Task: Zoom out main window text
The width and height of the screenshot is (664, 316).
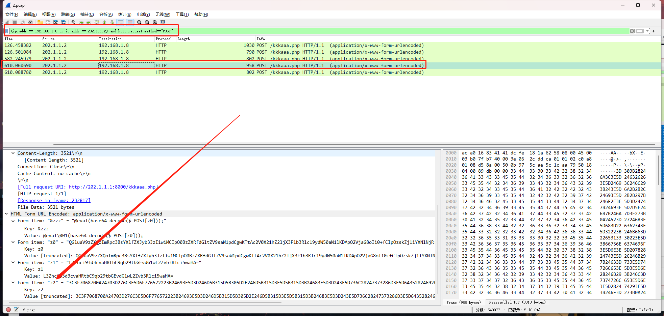Action: [x=147, y=22]
